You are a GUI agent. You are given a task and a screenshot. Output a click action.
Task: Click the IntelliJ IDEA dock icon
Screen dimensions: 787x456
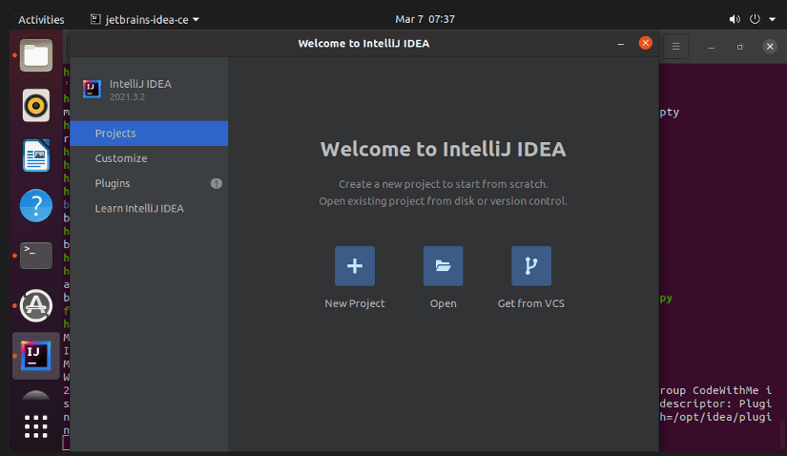[x=36, y=356]
